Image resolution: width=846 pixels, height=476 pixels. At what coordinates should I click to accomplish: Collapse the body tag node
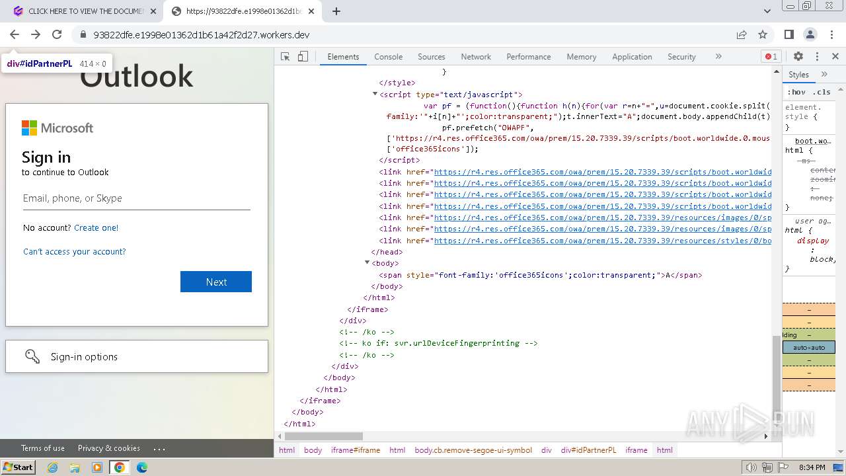[367, 263]
